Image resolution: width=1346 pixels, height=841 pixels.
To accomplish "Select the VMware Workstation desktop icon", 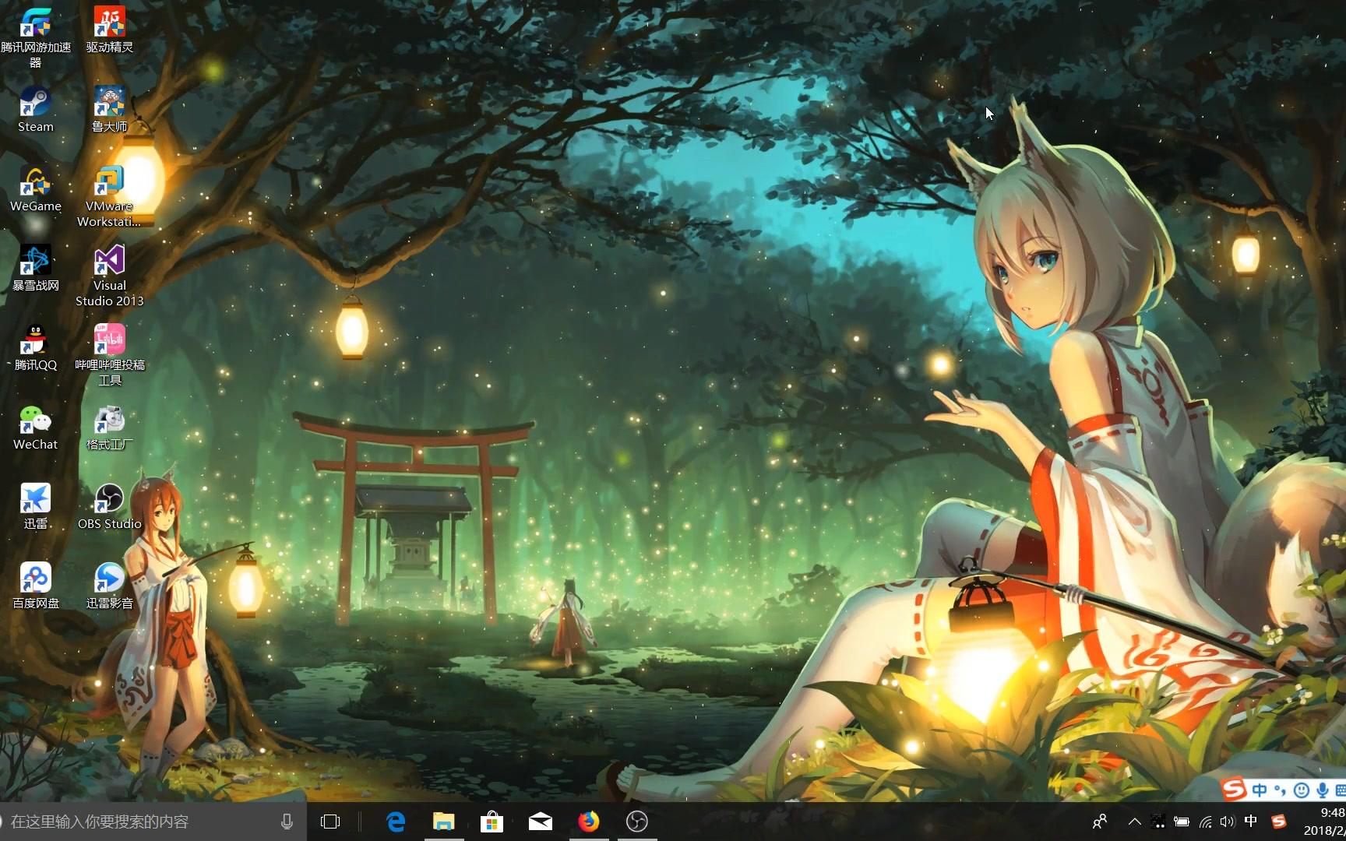I will coord(110,196).
